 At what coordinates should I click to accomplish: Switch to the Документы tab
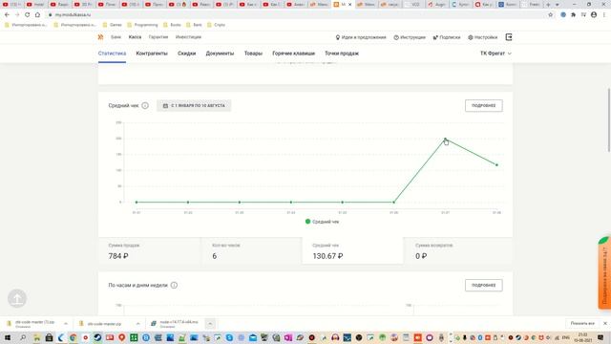point(220,54)
